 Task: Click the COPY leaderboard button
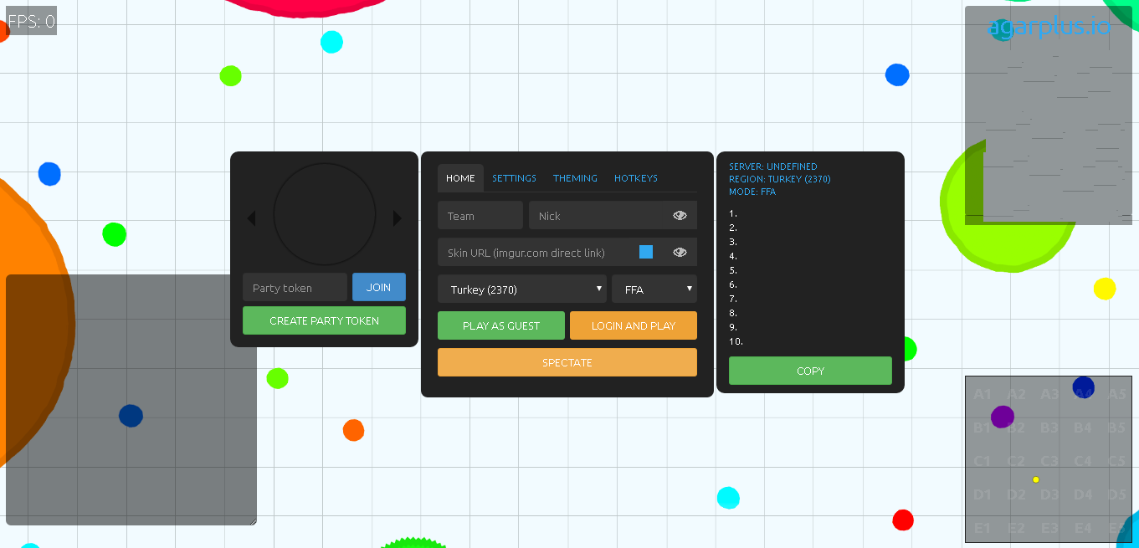tap(810, 371)
